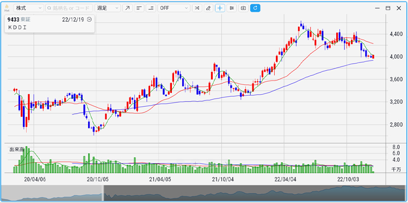Click the 東証 exchange label

coord(26,20)
